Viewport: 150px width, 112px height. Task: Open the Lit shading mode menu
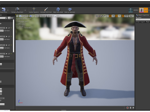(x=32, y=16)
